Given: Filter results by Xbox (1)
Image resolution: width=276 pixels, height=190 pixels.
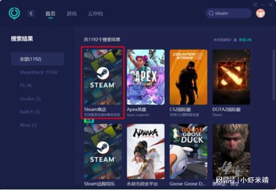Looking at the screenshot, I should click(x=28, y=125).
